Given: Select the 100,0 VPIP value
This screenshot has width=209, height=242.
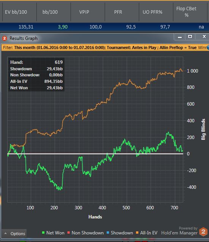Looking at the screenshot, I should [96, 27].
